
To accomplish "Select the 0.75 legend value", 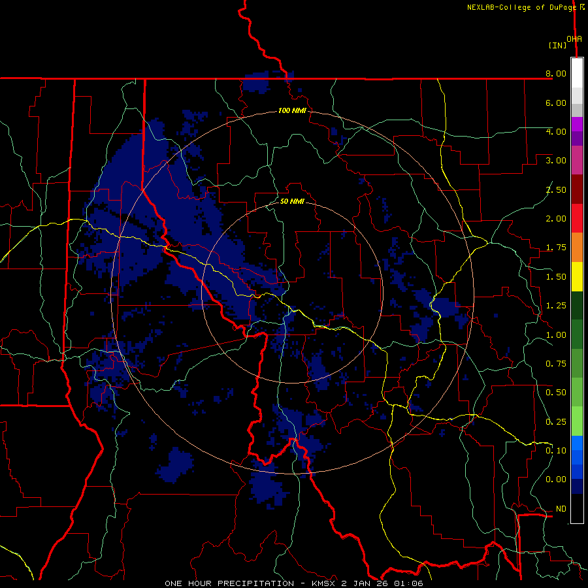I will [x=556, y=364].
